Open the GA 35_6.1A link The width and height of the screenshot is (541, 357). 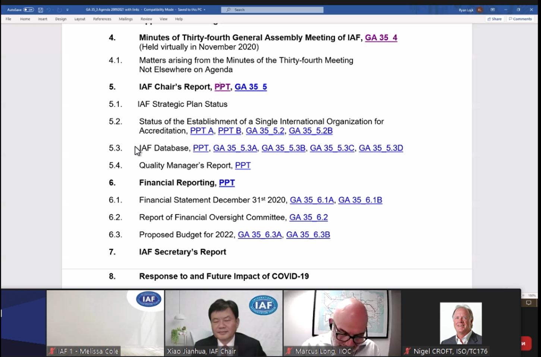[312, 200]
